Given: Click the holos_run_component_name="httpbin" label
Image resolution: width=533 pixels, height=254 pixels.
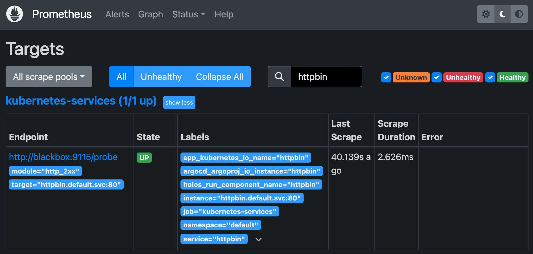Looking at the screenshot, I should 251,184.
